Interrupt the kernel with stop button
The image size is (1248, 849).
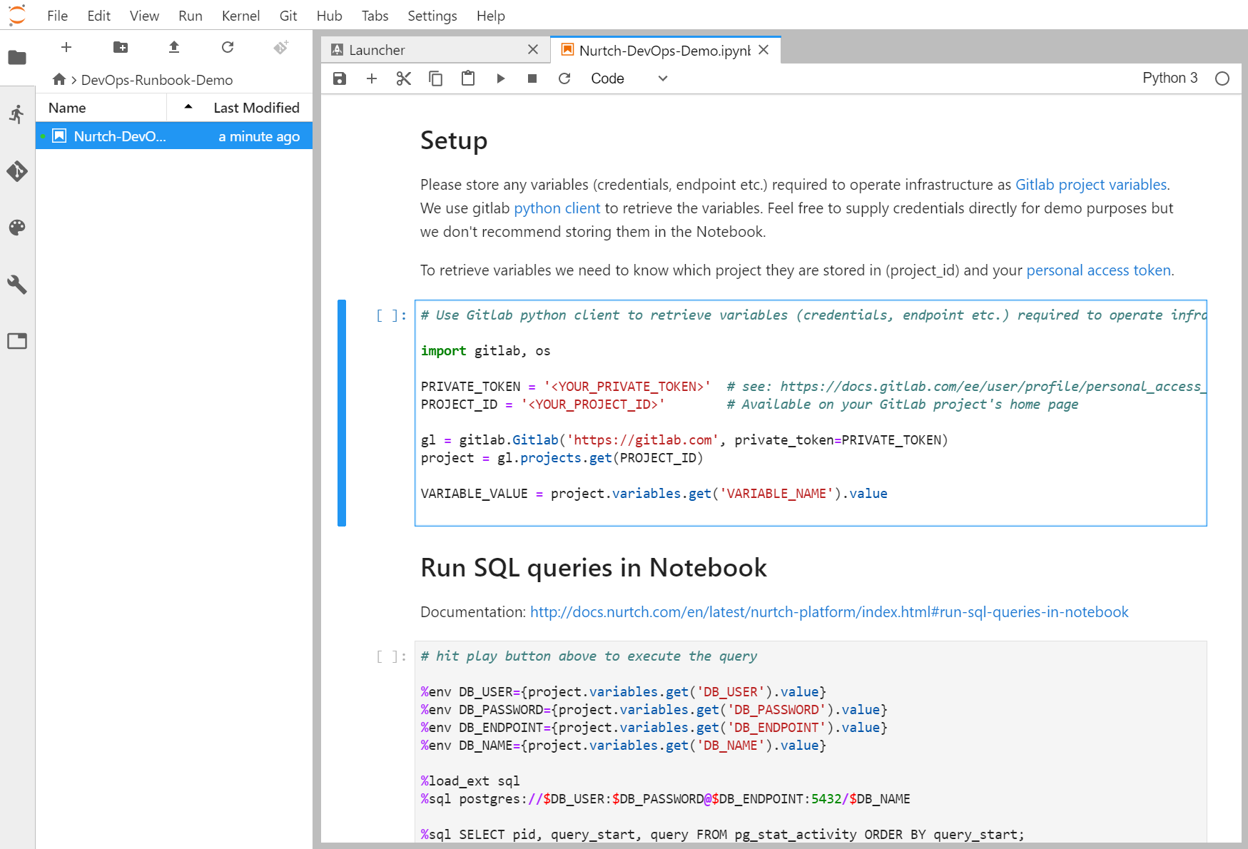coord(532,78)
